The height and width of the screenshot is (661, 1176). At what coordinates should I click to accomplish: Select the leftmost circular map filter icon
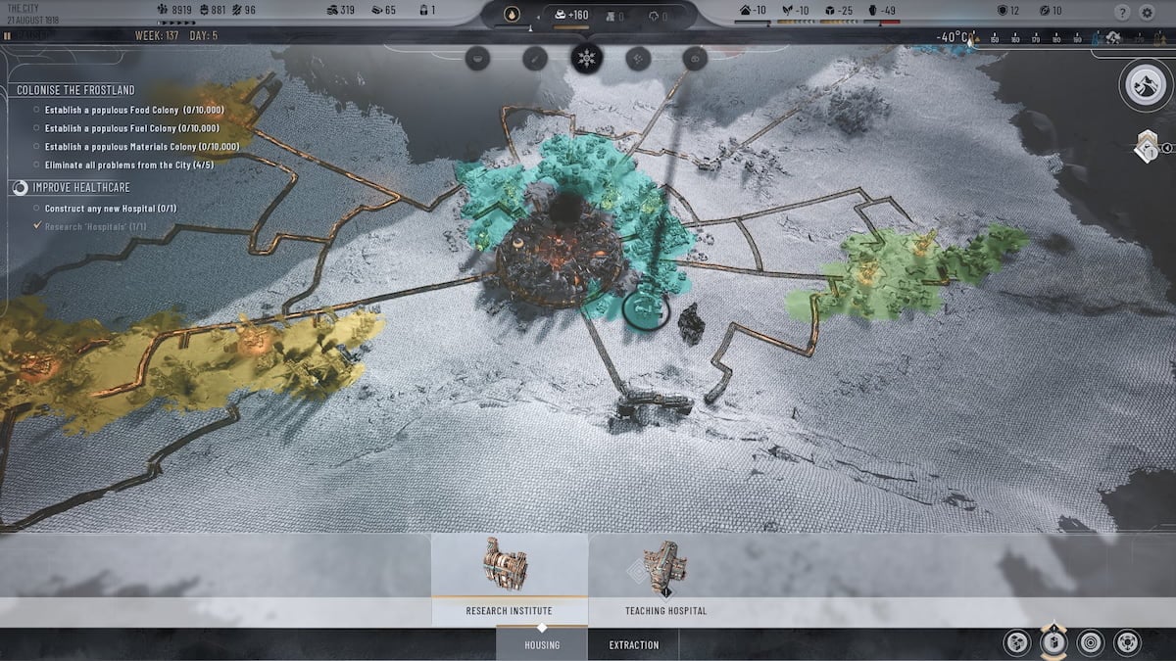[x=476, y=57]
